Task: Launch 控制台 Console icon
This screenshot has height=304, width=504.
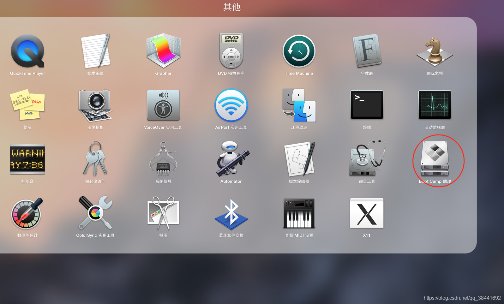Action: (x=27, y=159)
